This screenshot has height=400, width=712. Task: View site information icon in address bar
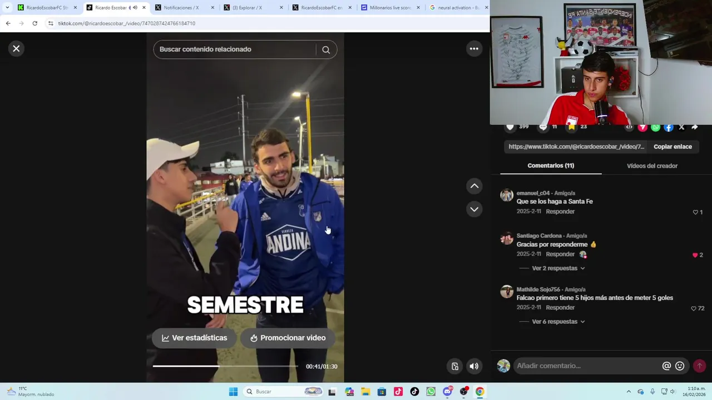coord(51,23)
